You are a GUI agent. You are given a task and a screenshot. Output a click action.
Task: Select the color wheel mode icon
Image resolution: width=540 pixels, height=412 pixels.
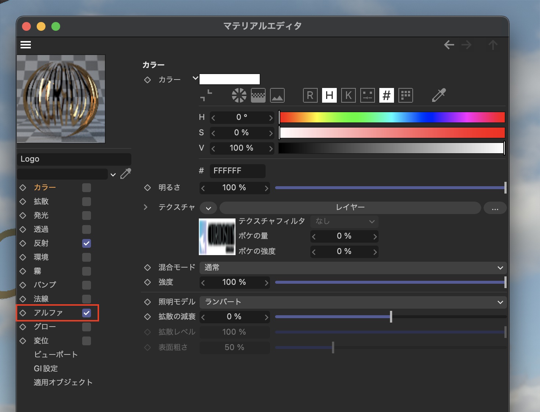[239, 95]
